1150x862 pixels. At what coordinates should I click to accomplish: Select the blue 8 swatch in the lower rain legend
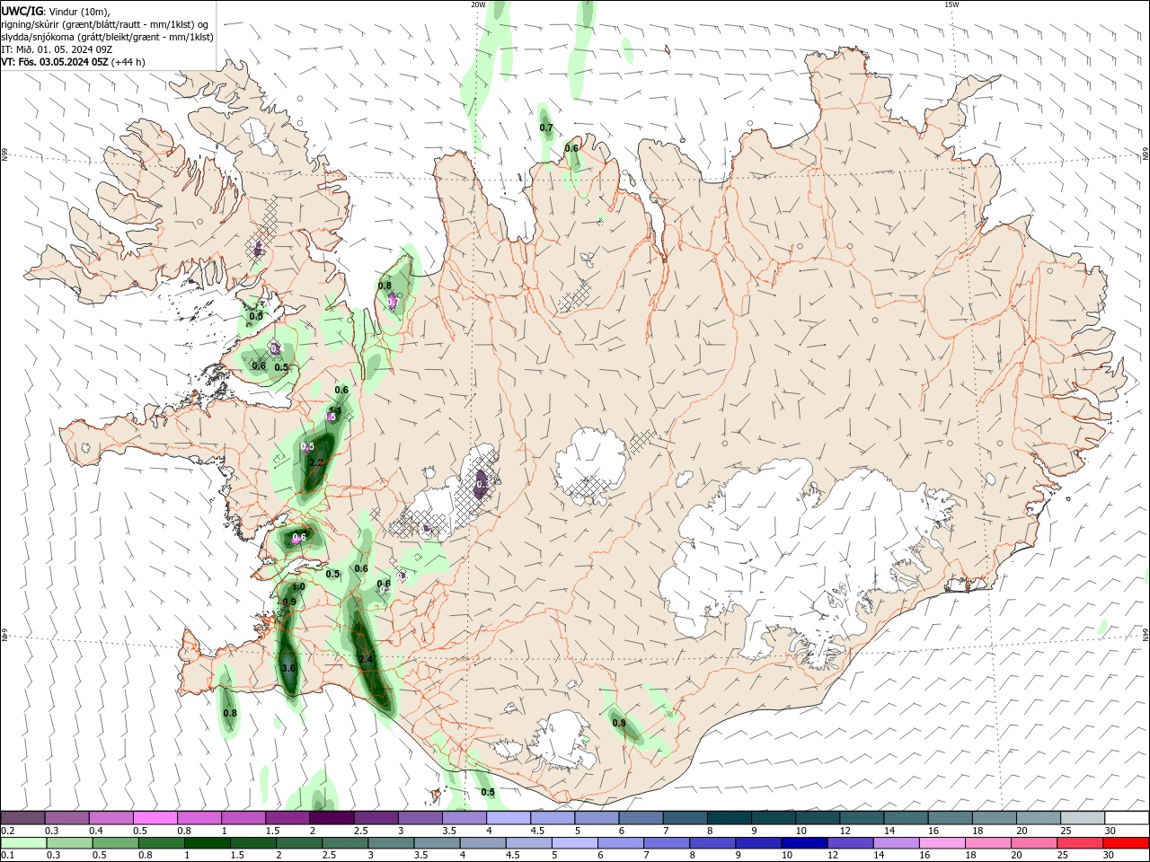[x=712, y=843]
